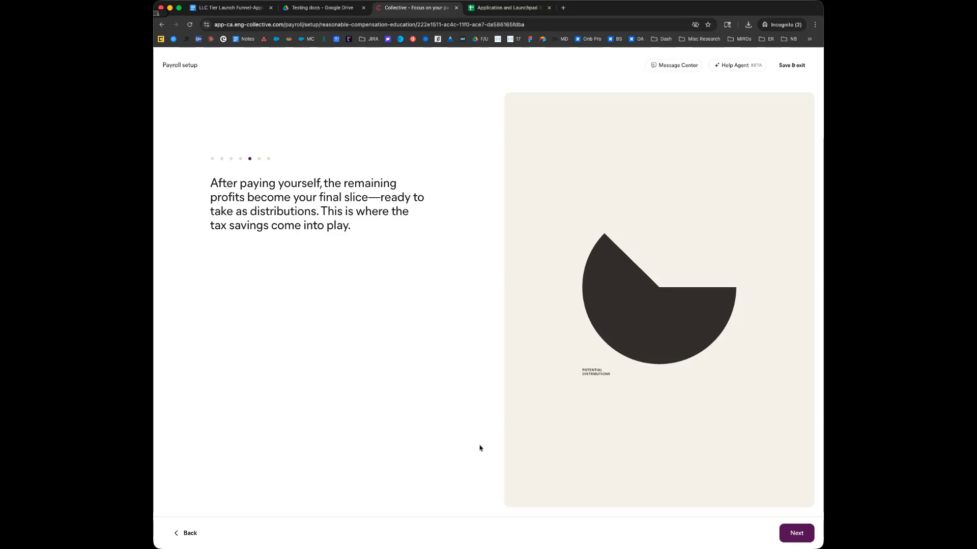Viewport: 977px width, 549px height.
Task: Switch to LLC Tier Launch Funnel tab
Action: click(x=230, y=8)
